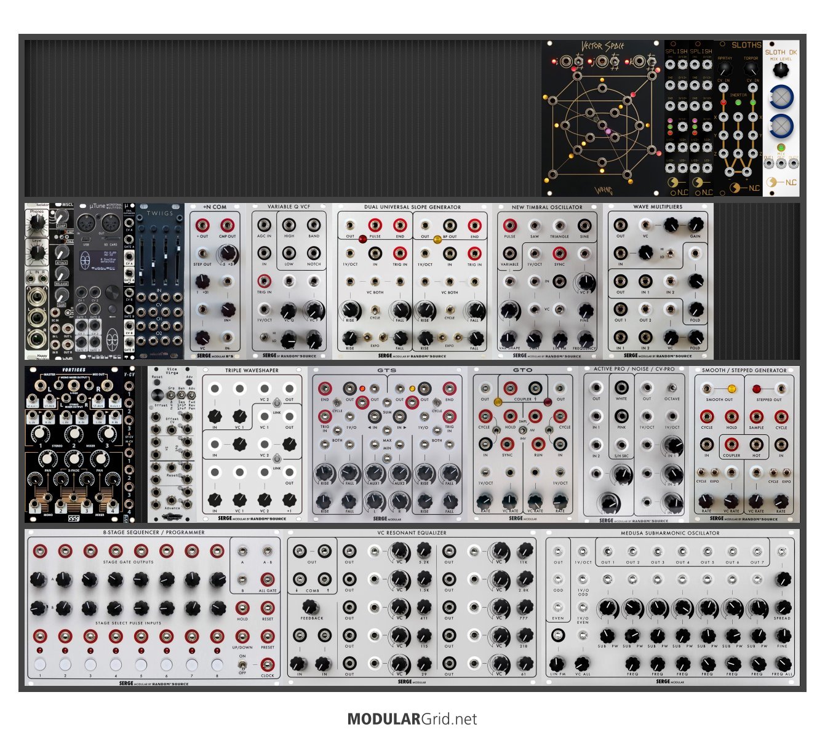Toggle HI/LO switch on Variable Q VCF
Viewport: 825px width, 732px height.
click(265, 337)
